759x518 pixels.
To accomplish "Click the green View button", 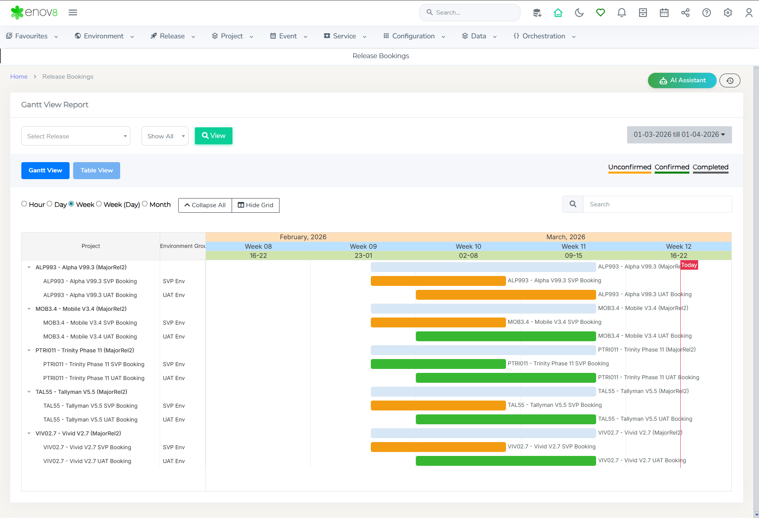I will pyautogui.click(x=213, y=136).
